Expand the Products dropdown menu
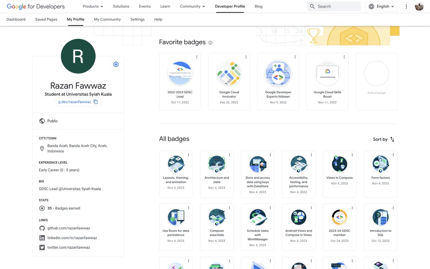The height and width of the screenshot is (269, 430). pyautogui.click(x=93, y=6)
